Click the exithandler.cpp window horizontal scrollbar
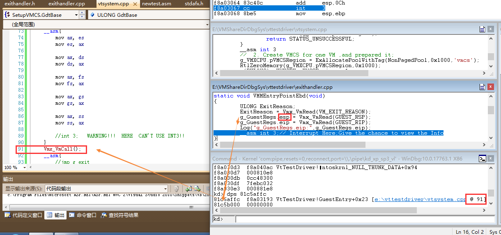Image resolution: width=501 pixels, height=235 pixels. click(350, 145)
